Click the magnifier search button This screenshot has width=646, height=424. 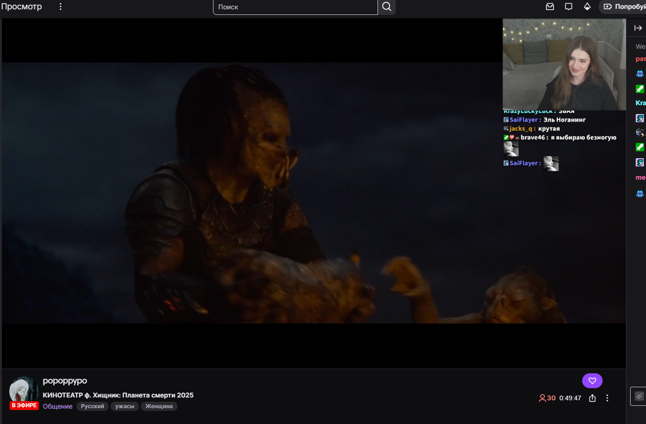(x=387, y=7)
